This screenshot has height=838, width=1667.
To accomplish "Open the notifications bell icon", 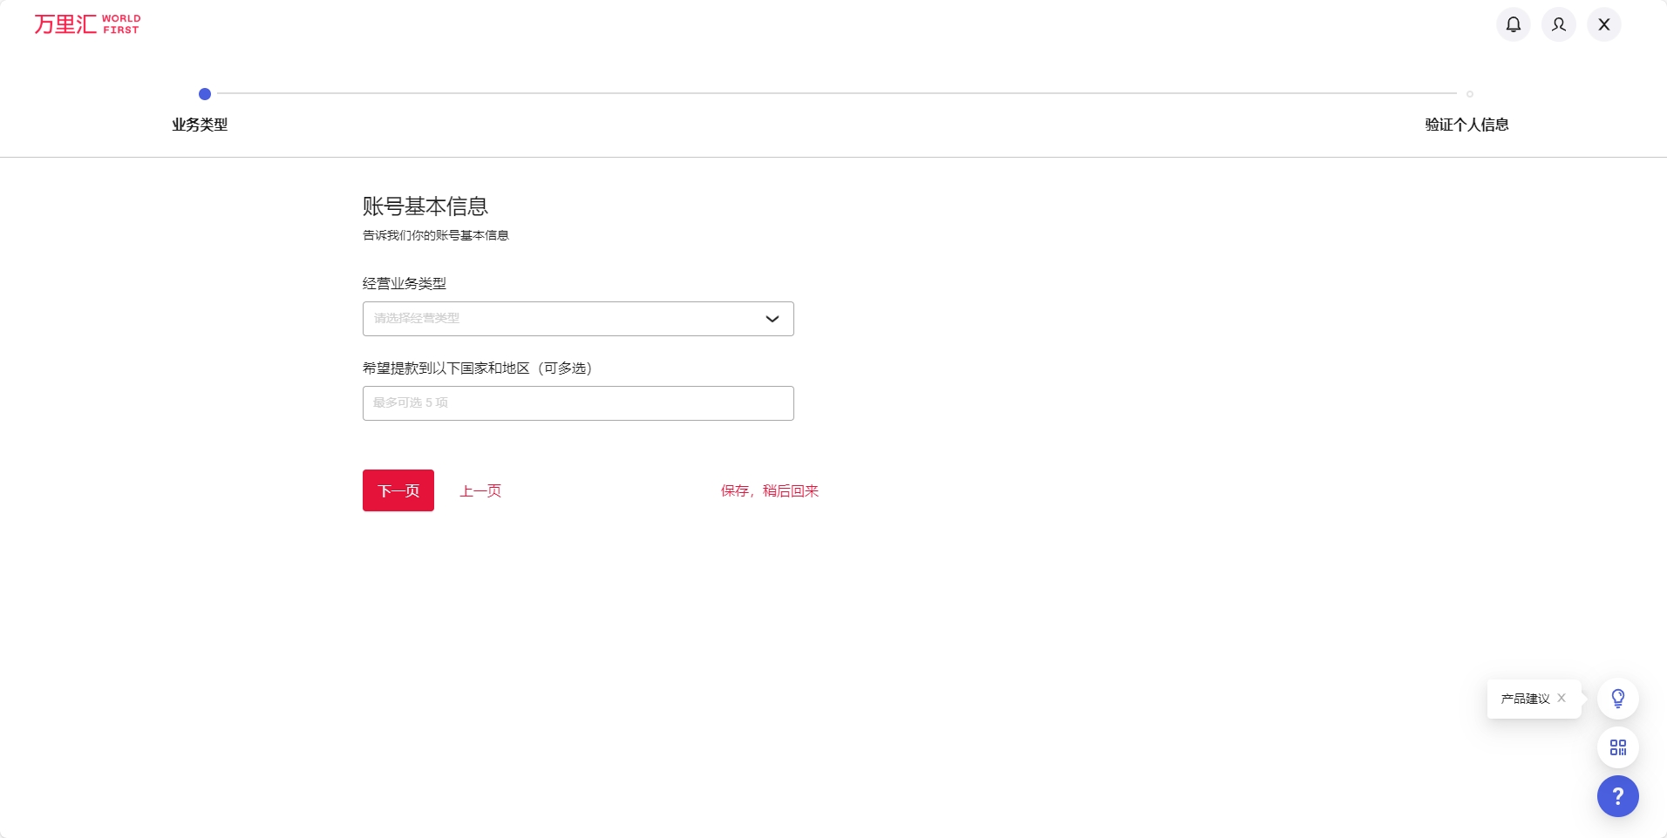I will 1514,24.
